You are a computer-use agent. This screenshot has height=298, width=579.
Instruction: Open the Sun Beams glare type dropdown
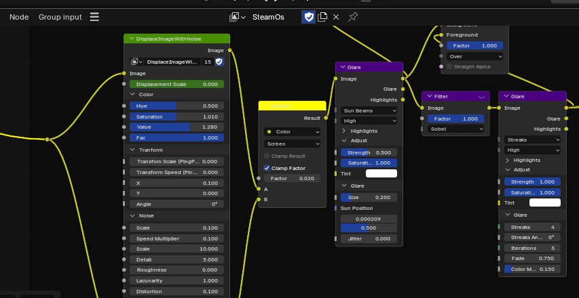369,110
